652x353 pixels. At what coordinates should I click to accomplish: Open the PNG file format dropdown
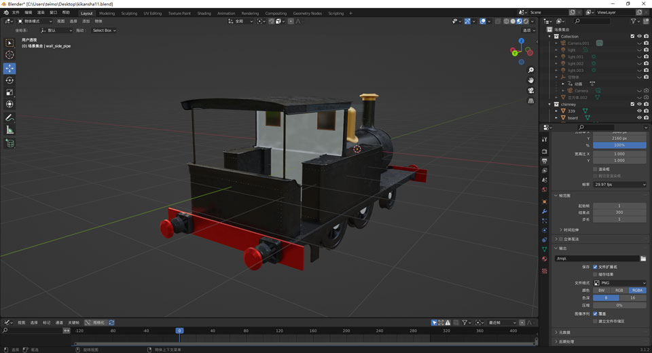point(619,282)
